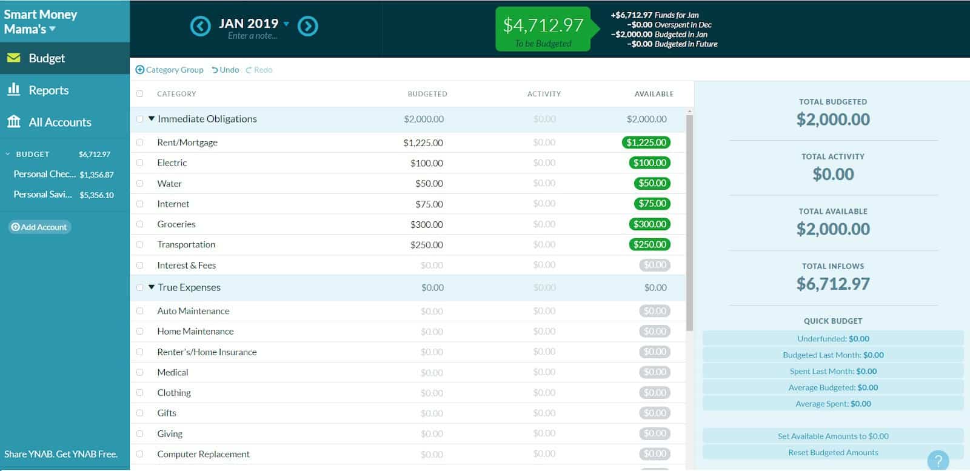Click the Reports bar chart icon

13,90
